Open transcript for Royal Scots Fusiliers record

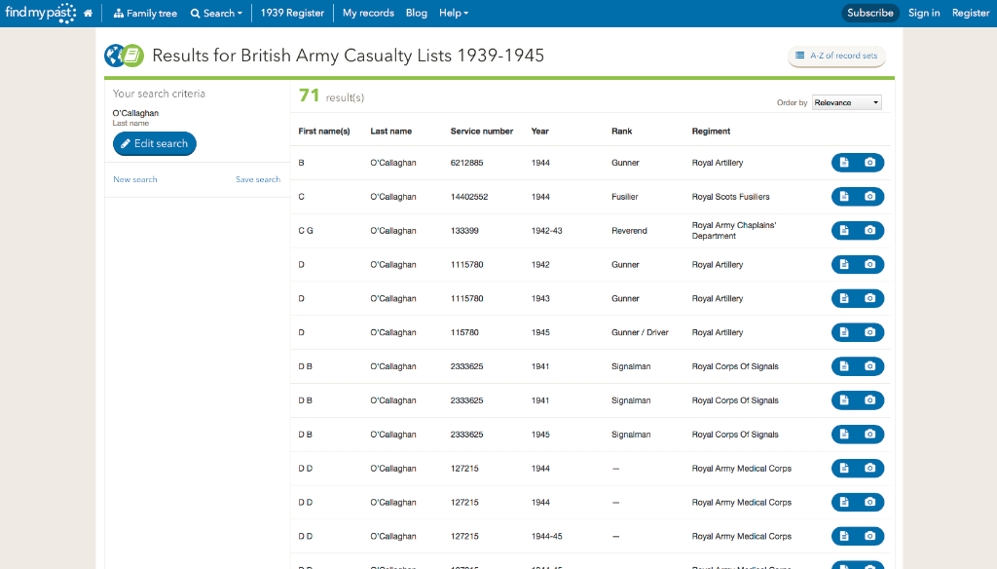[844, 197]
